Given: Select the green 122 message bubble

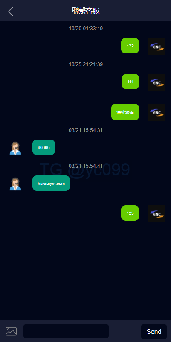Looking at the screenshot, I should click(130, 46).
